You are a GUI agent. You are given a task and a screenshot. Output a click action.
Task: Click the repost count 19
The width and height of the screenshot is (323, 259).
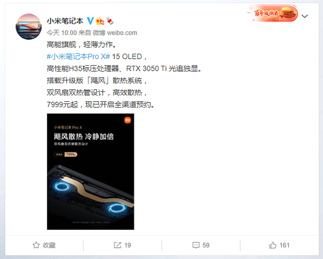(x=127, y=245)
